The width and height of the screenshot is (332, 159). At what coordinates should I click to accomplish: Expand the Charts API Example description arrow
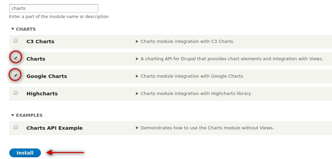click(x=137, y=128)
